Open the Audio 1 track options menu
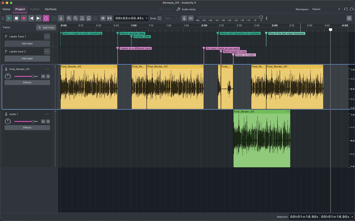 (x=47, y=114)
